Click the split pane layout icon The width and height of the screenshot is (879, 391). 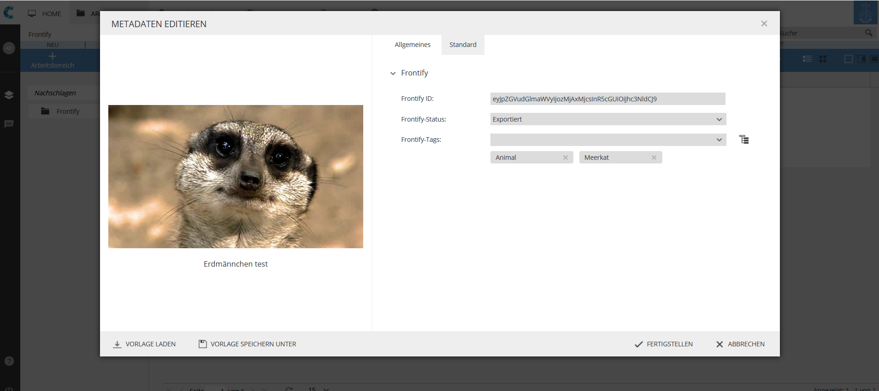pyautogui.click(x=861, y=59)
